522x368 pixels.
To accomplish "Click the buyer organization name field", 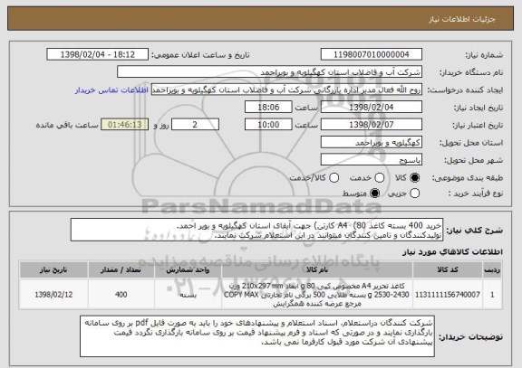I will click(270, 72).
